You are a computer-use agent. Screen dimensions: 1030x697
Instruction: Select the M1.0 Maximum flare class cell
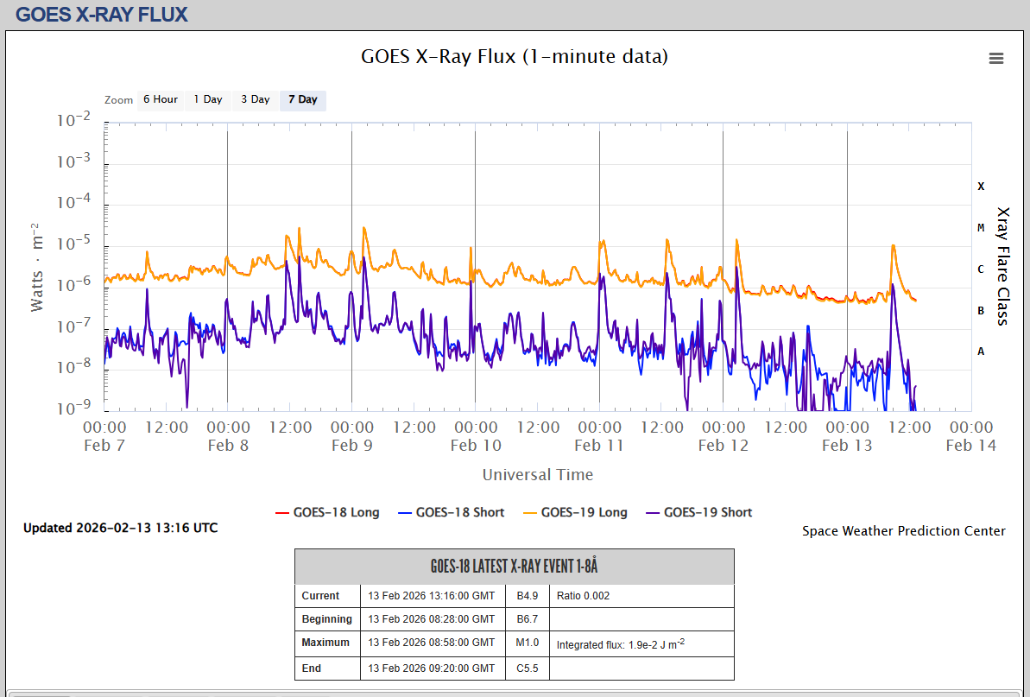[x=527, y=643]
